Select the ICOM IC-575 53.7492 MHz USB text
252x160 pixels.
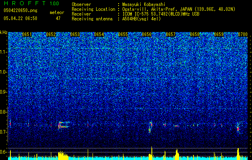161,14
